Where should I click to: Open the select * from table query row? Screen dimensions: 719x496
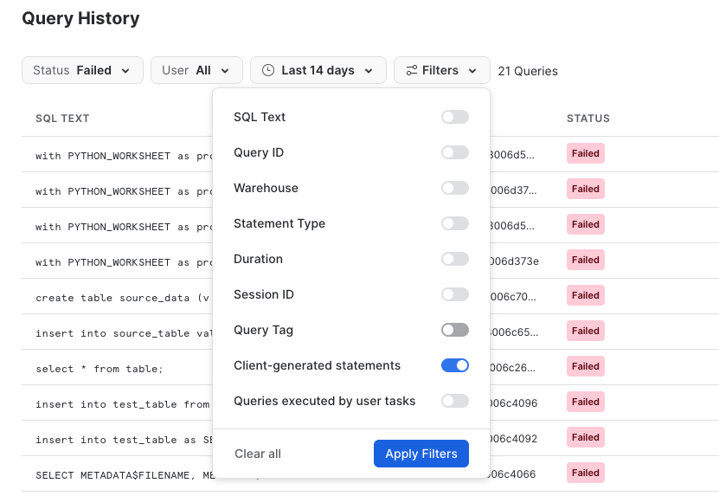100,369
